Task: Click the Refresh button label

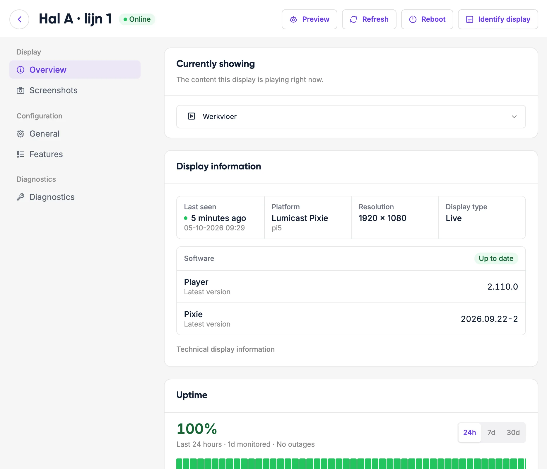Action: [375, 19]
